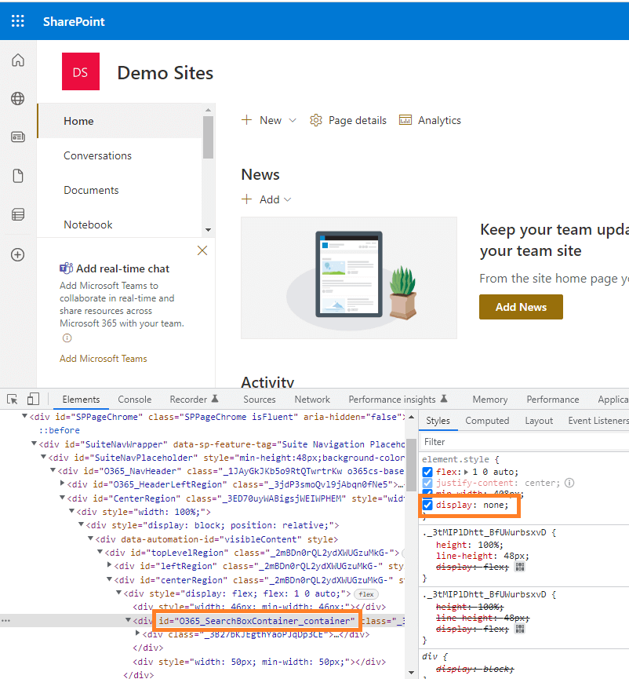This screenshot has width=629, height=679.
Task: Open the SharePoint app launcher waffle
Action: coord(18,20)
